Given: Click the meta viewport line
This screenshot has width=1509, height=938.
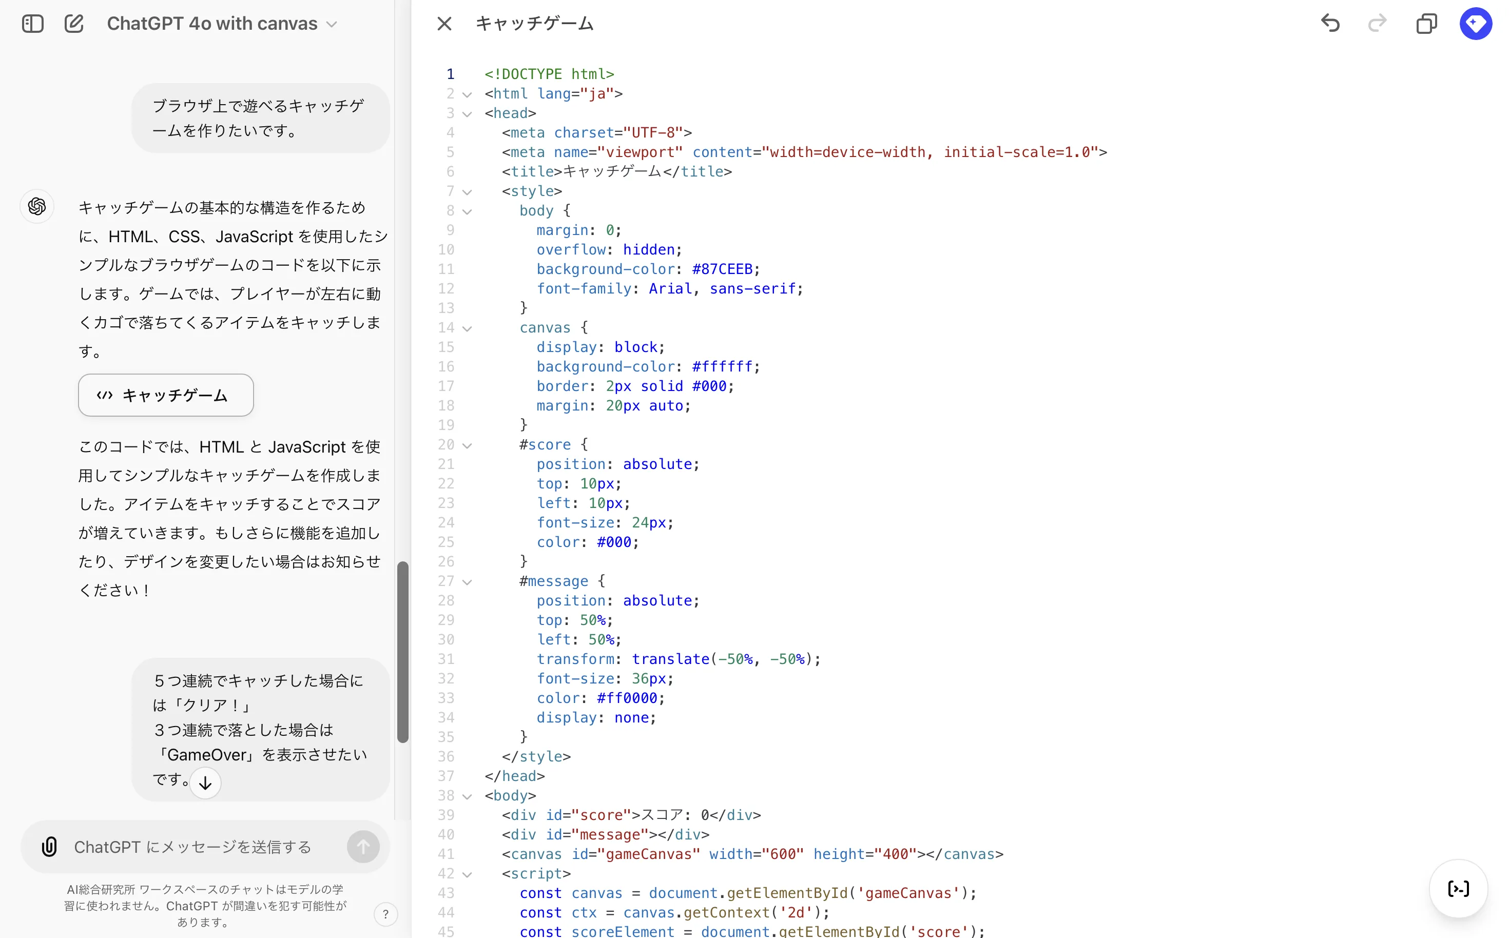Looking at the screenshot, I should [x=804, y=152].
